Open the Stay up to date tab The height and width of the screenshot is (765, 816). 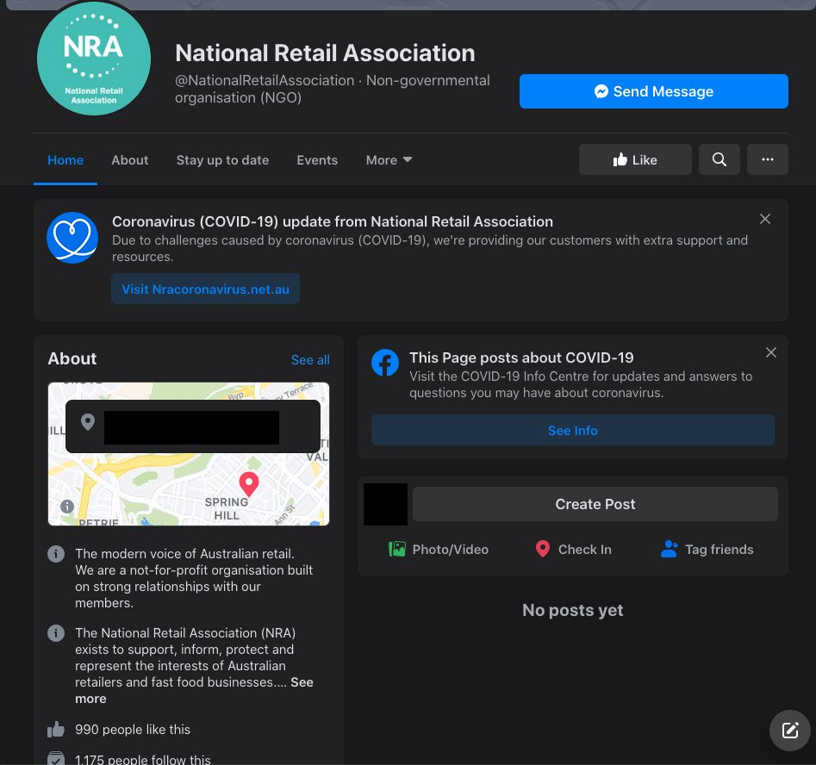(x=222, y=159)
